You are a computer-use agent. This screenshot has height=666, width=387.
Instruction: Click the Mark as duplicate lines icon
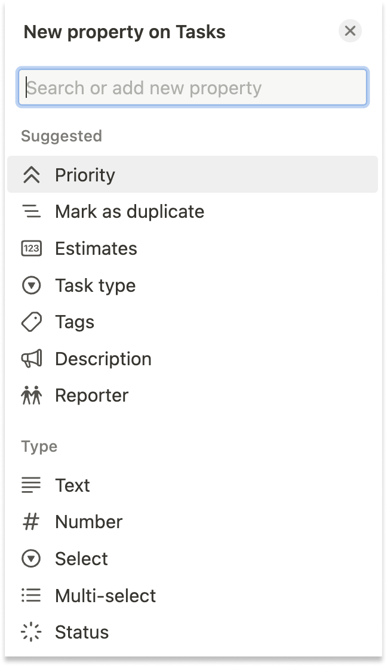pyautogui.click(x=31, y=212)
